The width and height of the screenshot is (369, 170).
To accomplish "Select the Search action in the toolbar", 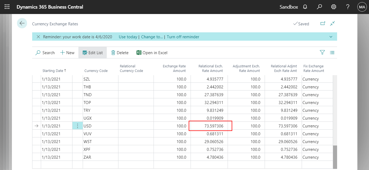I will coord(45,53).
